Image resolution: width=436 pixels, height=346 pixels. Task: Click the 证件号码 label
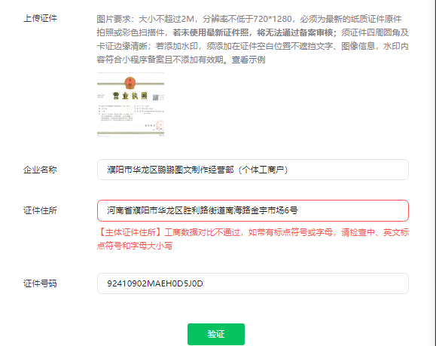tap(40, 283)
